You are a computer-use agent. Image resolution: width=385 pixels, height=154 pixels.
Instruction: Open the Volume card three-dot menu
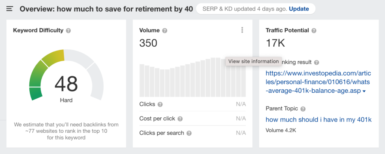click(242, 30)
